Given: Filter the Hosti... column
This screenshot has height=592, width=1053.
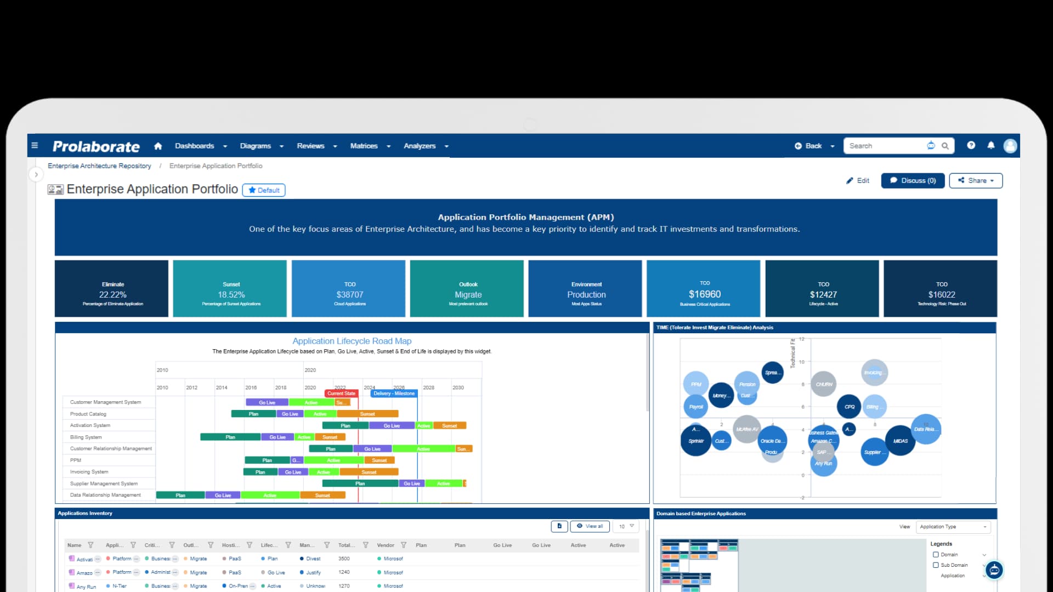Looking at the screenshot, I should [250, 545].
